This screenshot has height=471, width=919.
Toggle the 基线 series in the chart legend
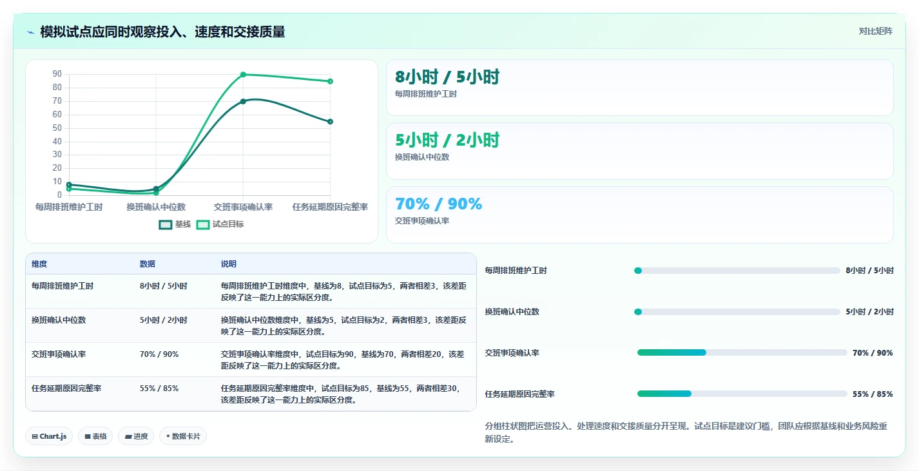[175, 224]
